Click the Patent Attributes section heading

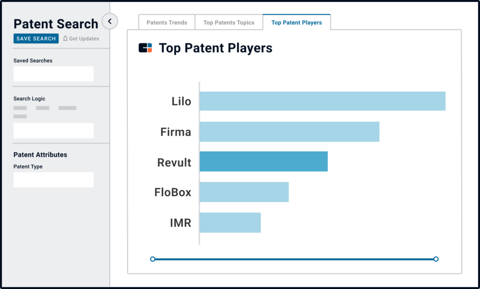[x=40, y=155]
